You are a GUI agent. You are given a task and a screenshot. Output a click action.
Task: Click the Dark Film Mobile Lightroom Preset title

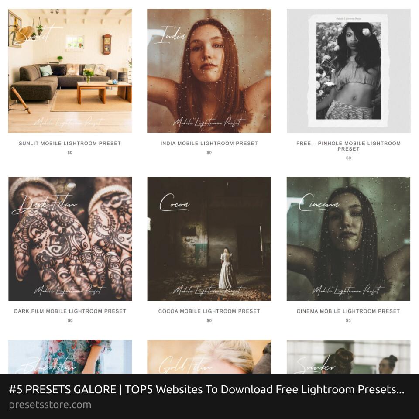pos(70,311)
